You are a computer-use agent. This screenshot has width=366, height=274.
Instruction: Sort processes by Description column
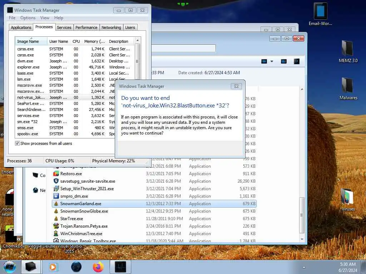click(120, 41)
